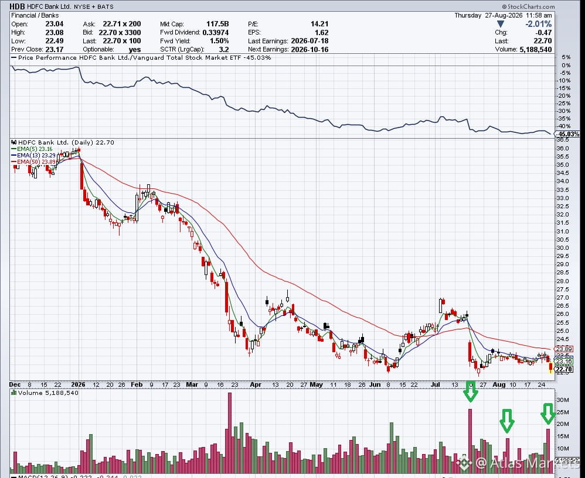Click the Aug month label on the date axis
Screen dimensions: 585x478
point(499,384)
